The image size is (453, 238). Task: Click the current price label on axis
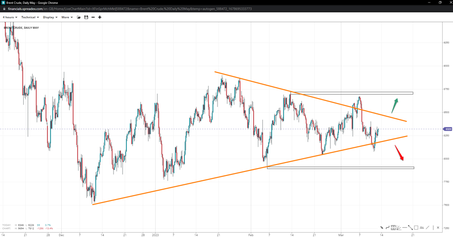click(x=448, y=129)
